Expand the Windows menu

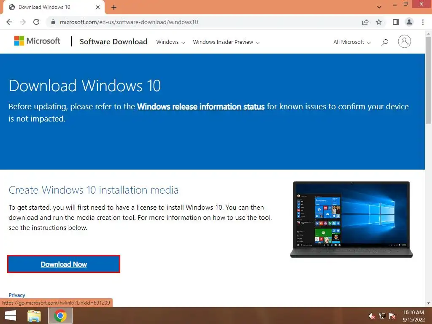(x=170, y=42)
